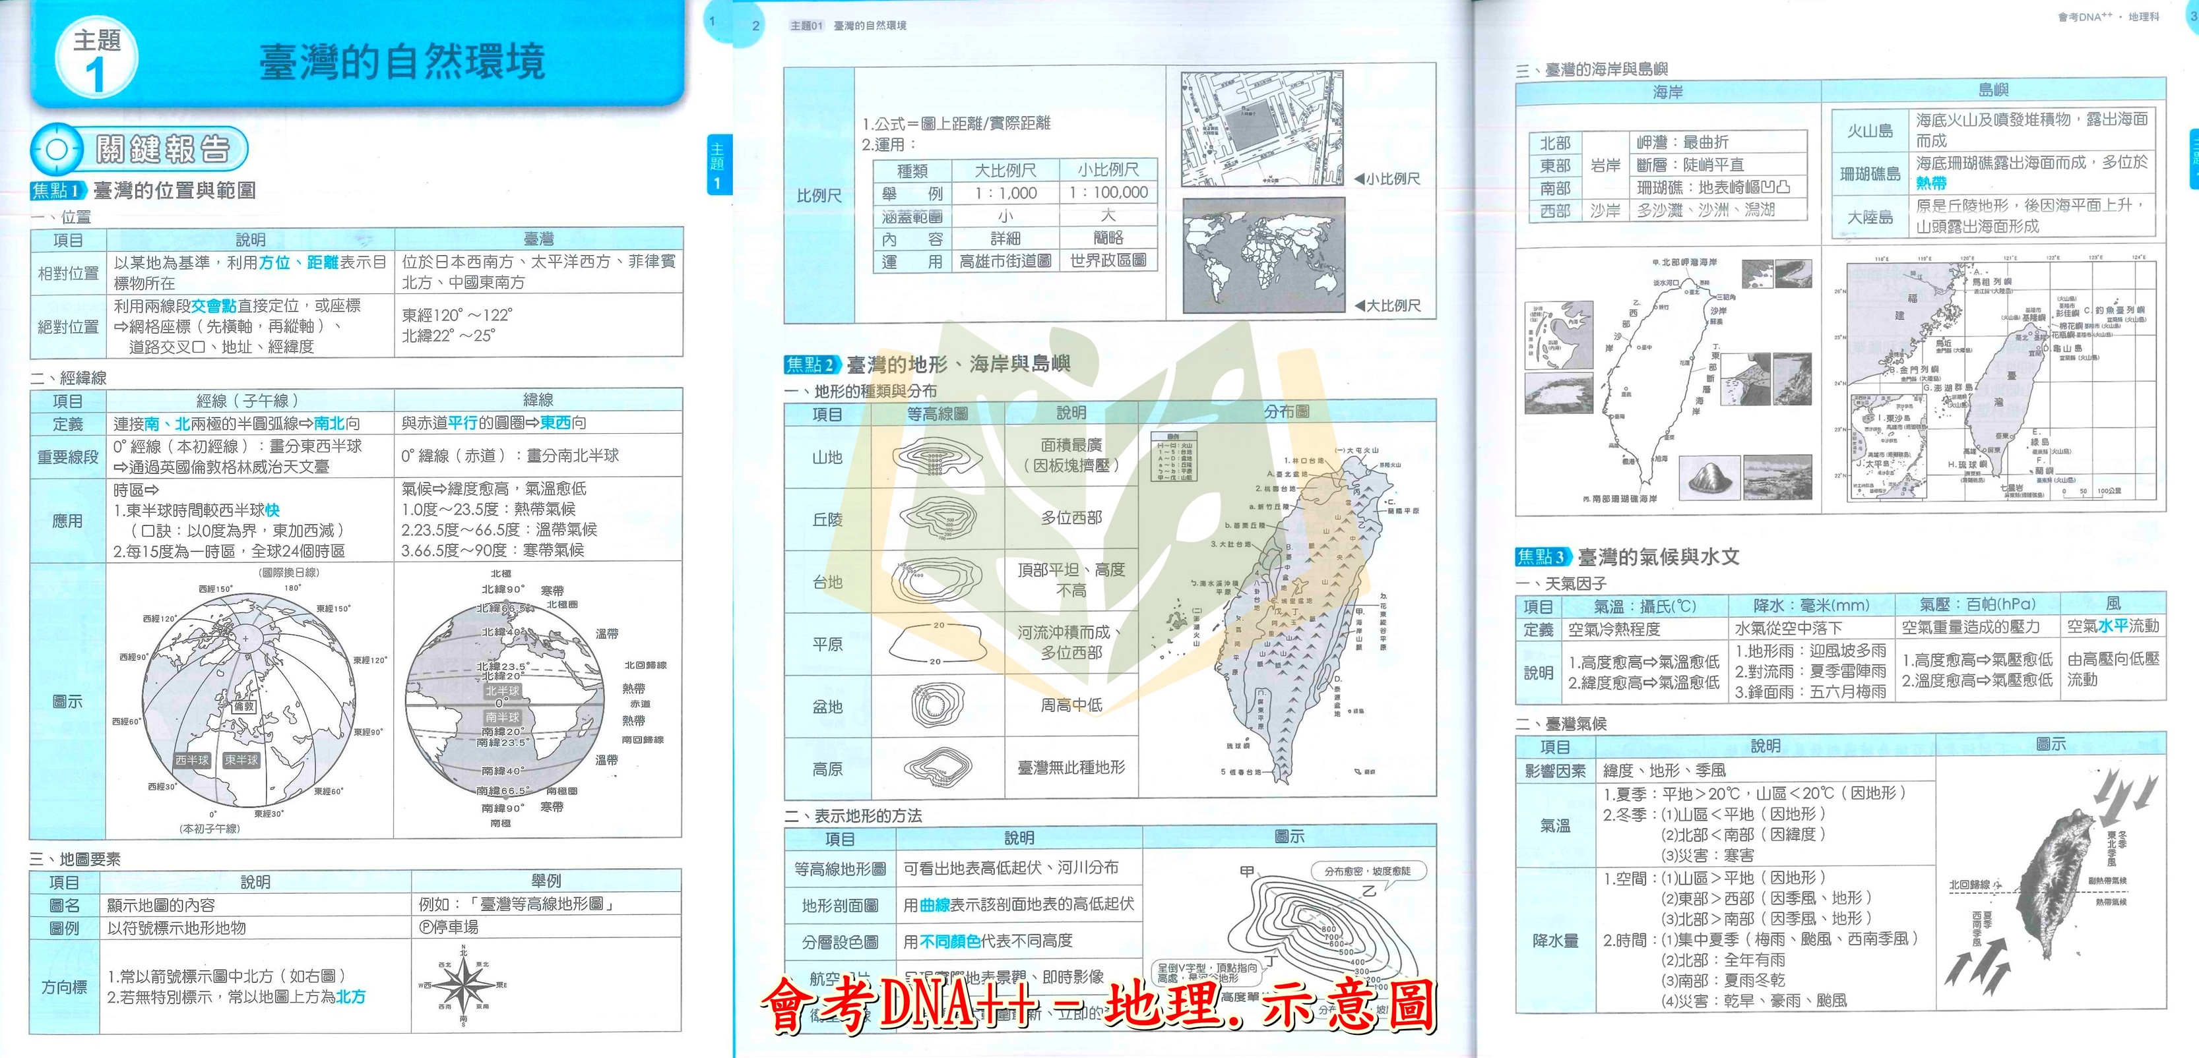Screen dimensions: 2199x1058
Task: Click the 主題 1 circular badge
Action: [x=96, y=59]
